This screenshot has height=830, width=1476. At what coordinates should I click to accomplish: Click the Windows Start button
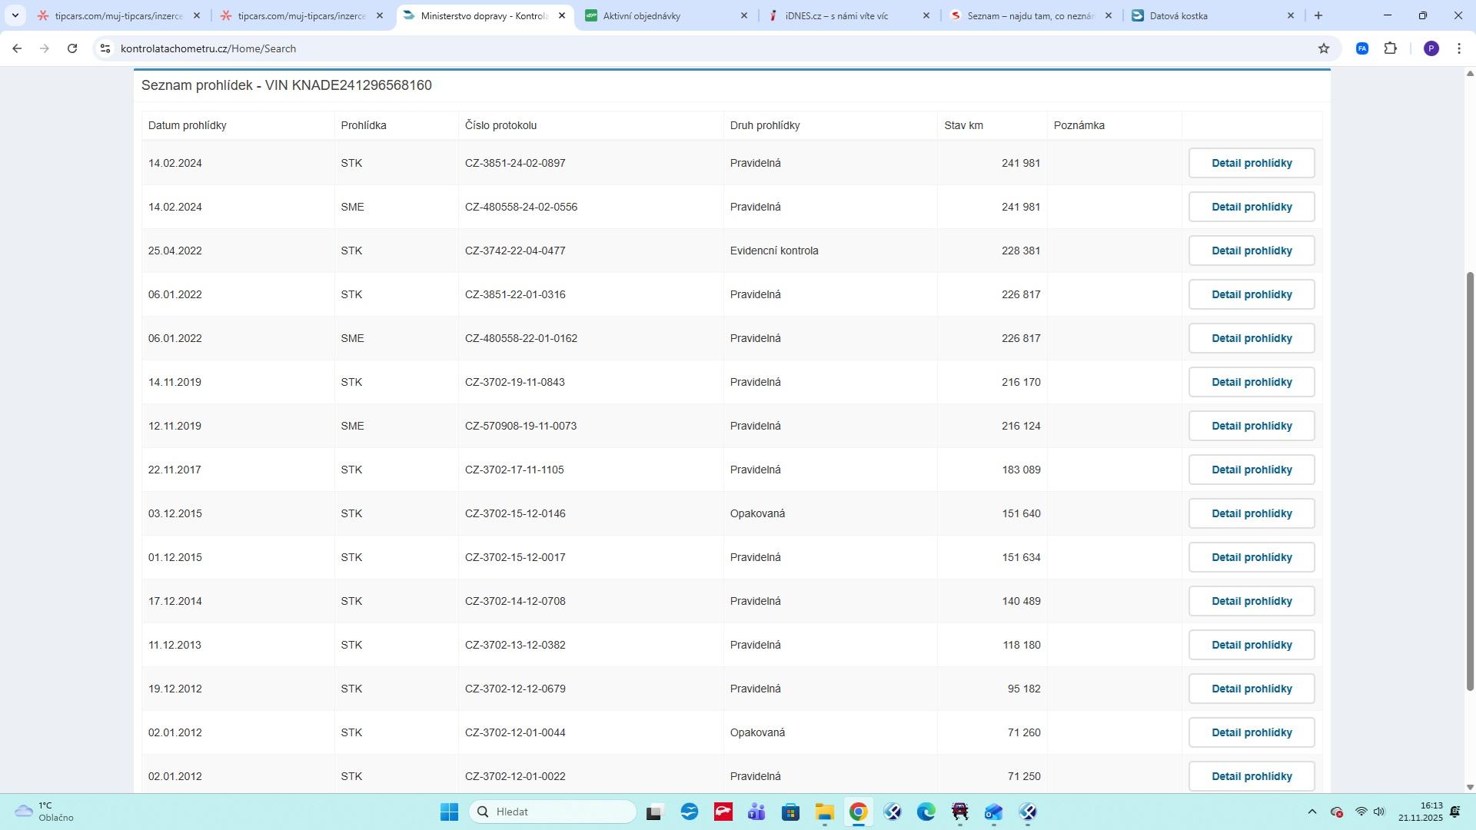450,812
